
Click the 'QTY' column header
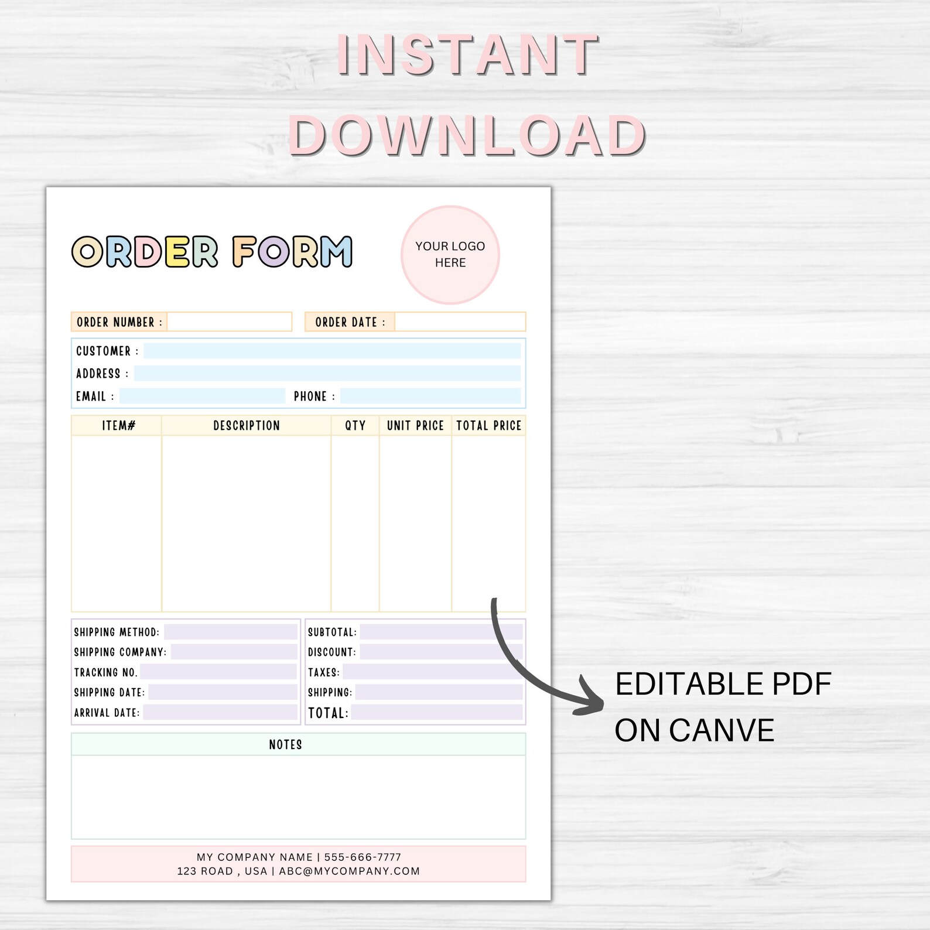355,426
